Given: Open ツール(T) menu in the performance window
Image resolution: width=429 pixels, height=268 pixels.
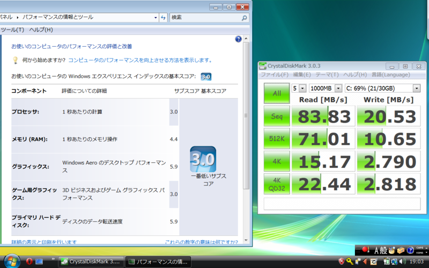Looking at the screenshot, I should pos(12,29).
